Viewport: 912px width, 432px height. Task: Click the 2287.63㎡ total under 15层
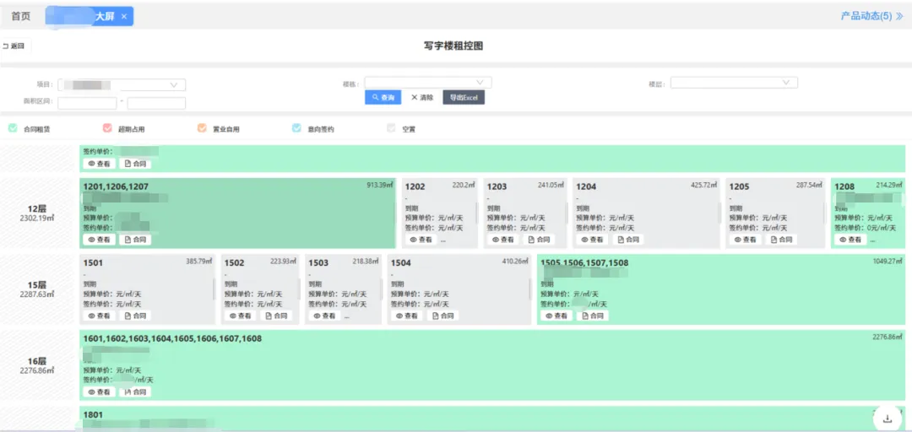[36, 294]
